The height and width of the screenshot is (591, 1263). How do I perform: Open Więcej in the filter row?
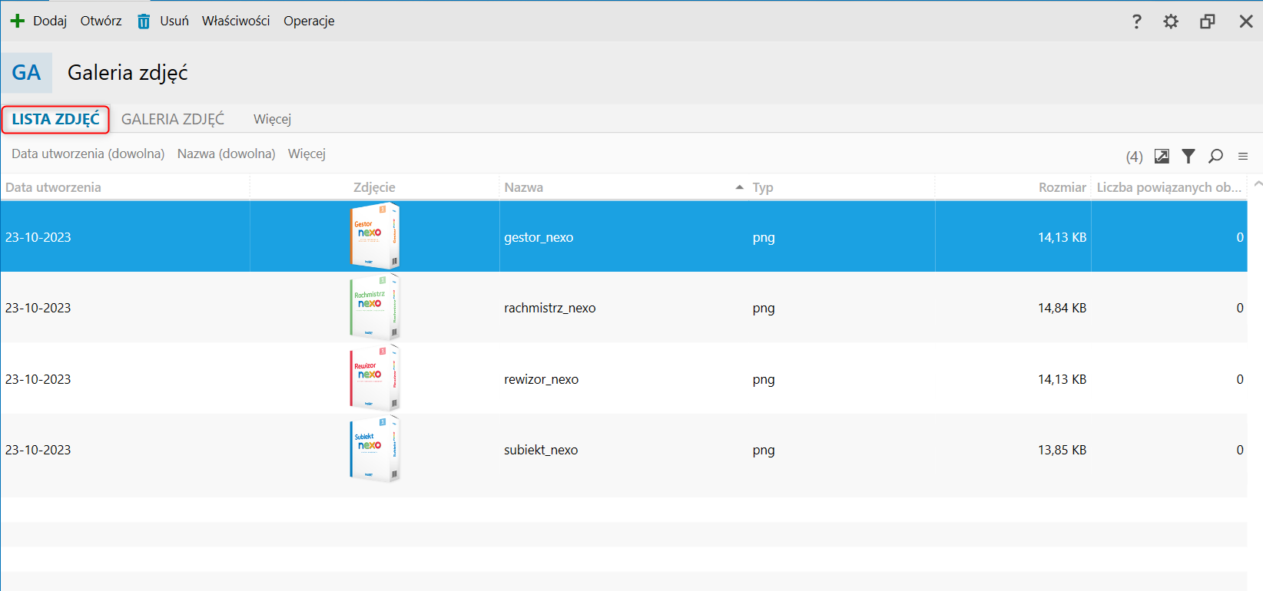[307, 154]
